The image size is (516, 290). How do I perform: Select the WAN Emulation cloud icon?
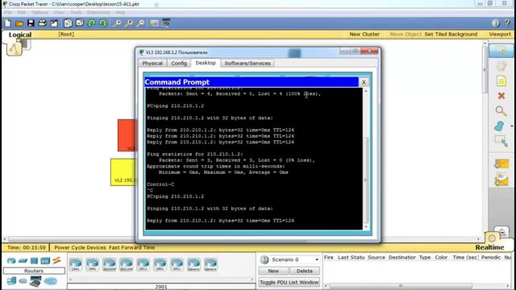[23, 281]
